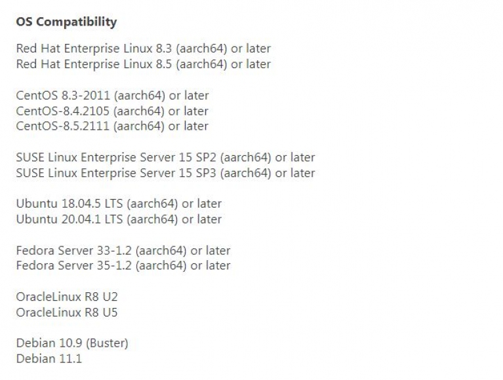Select the Red Hat Enterprise Linux 8.5 line

tap(144, 64)
